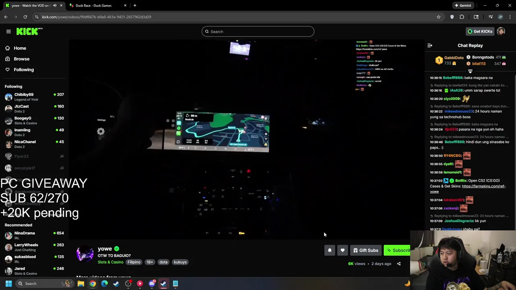Open the Kick hamburger menu
This screenshot has height=290, width=516.
click(x=8, y=31)
